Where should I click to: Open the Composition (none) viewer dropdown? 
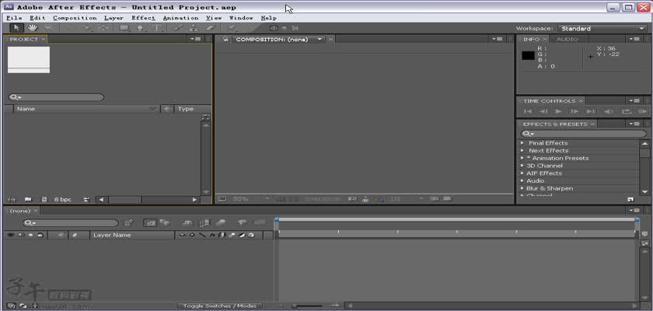point(320,39)
